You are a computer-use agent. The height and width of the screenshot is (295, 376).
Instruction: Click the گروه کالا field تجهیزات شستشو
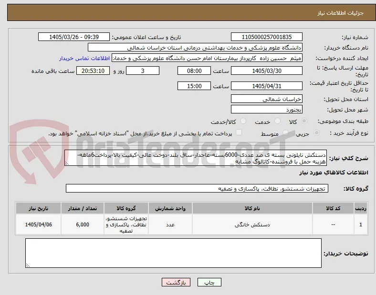pos(197,188)
